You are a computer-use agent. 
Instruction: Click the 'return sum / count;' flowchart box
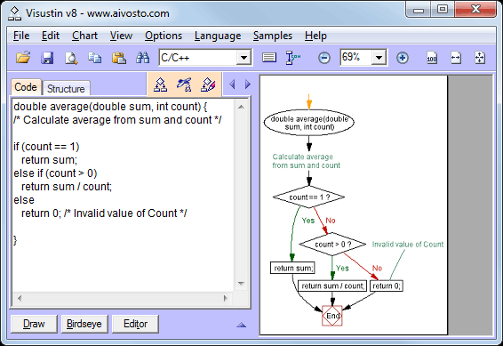[x=332, y=286]
